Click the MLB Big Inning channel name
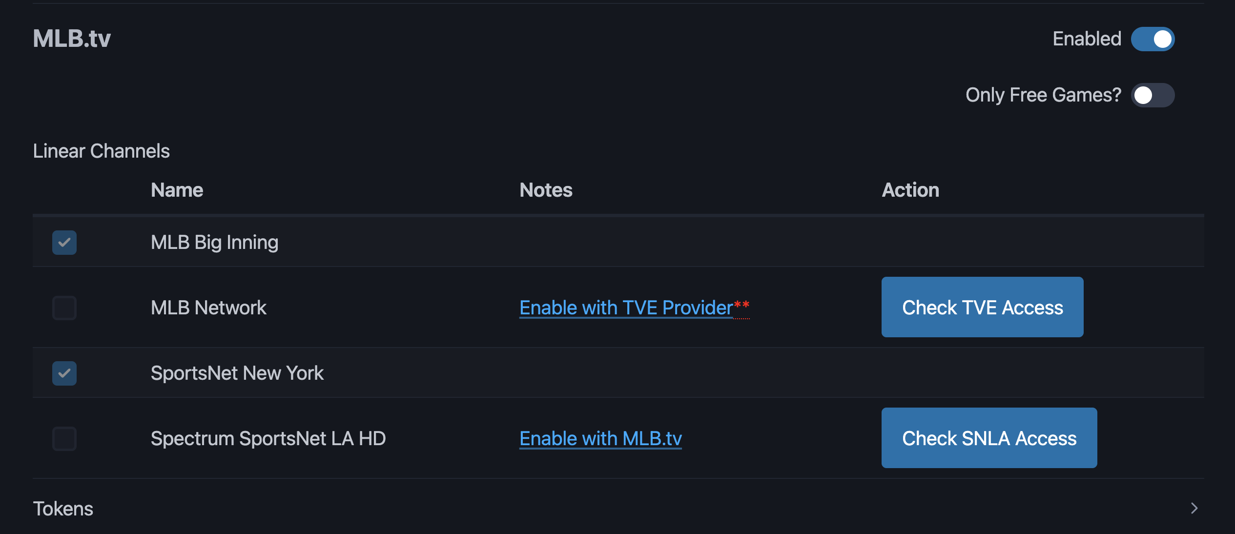 [214, 243]
